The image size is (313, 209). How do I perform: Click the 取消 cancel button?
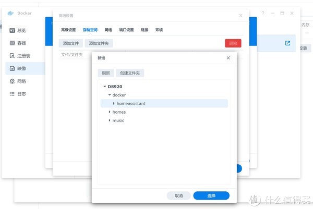178,195
